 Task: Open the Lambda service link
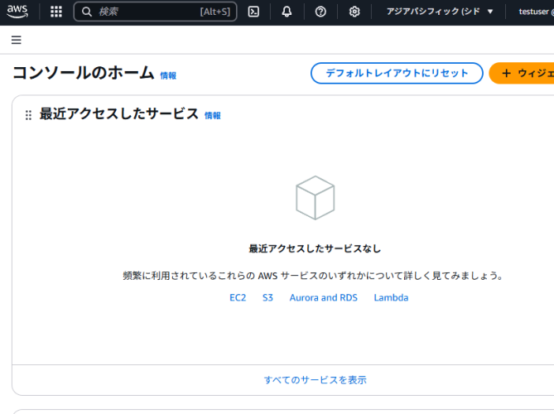point(391,297)
